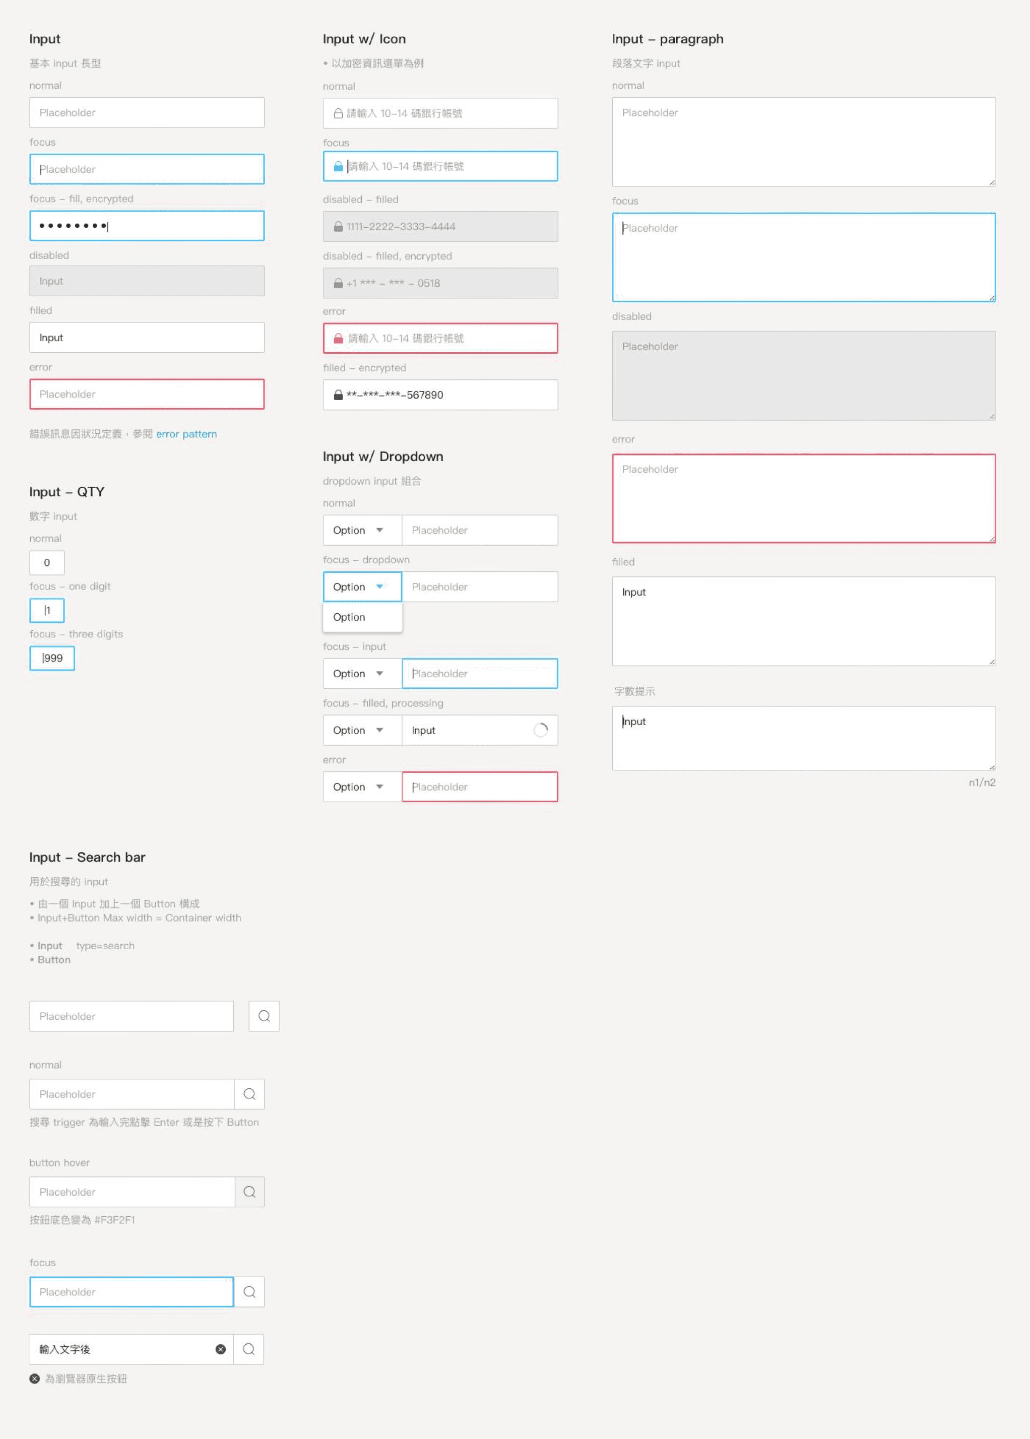The image size is (1030, 1439).
Task: Click the loading spinner in the processing input
Action: click(540, 730)
